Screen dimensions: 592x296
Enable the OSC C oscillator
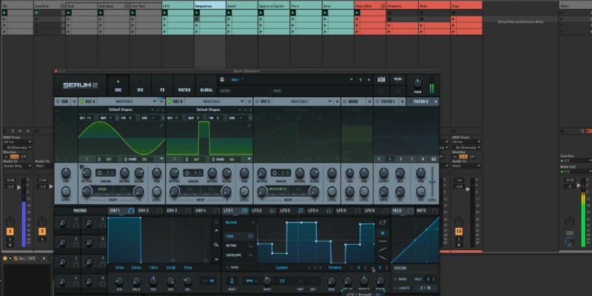point(257,101)
